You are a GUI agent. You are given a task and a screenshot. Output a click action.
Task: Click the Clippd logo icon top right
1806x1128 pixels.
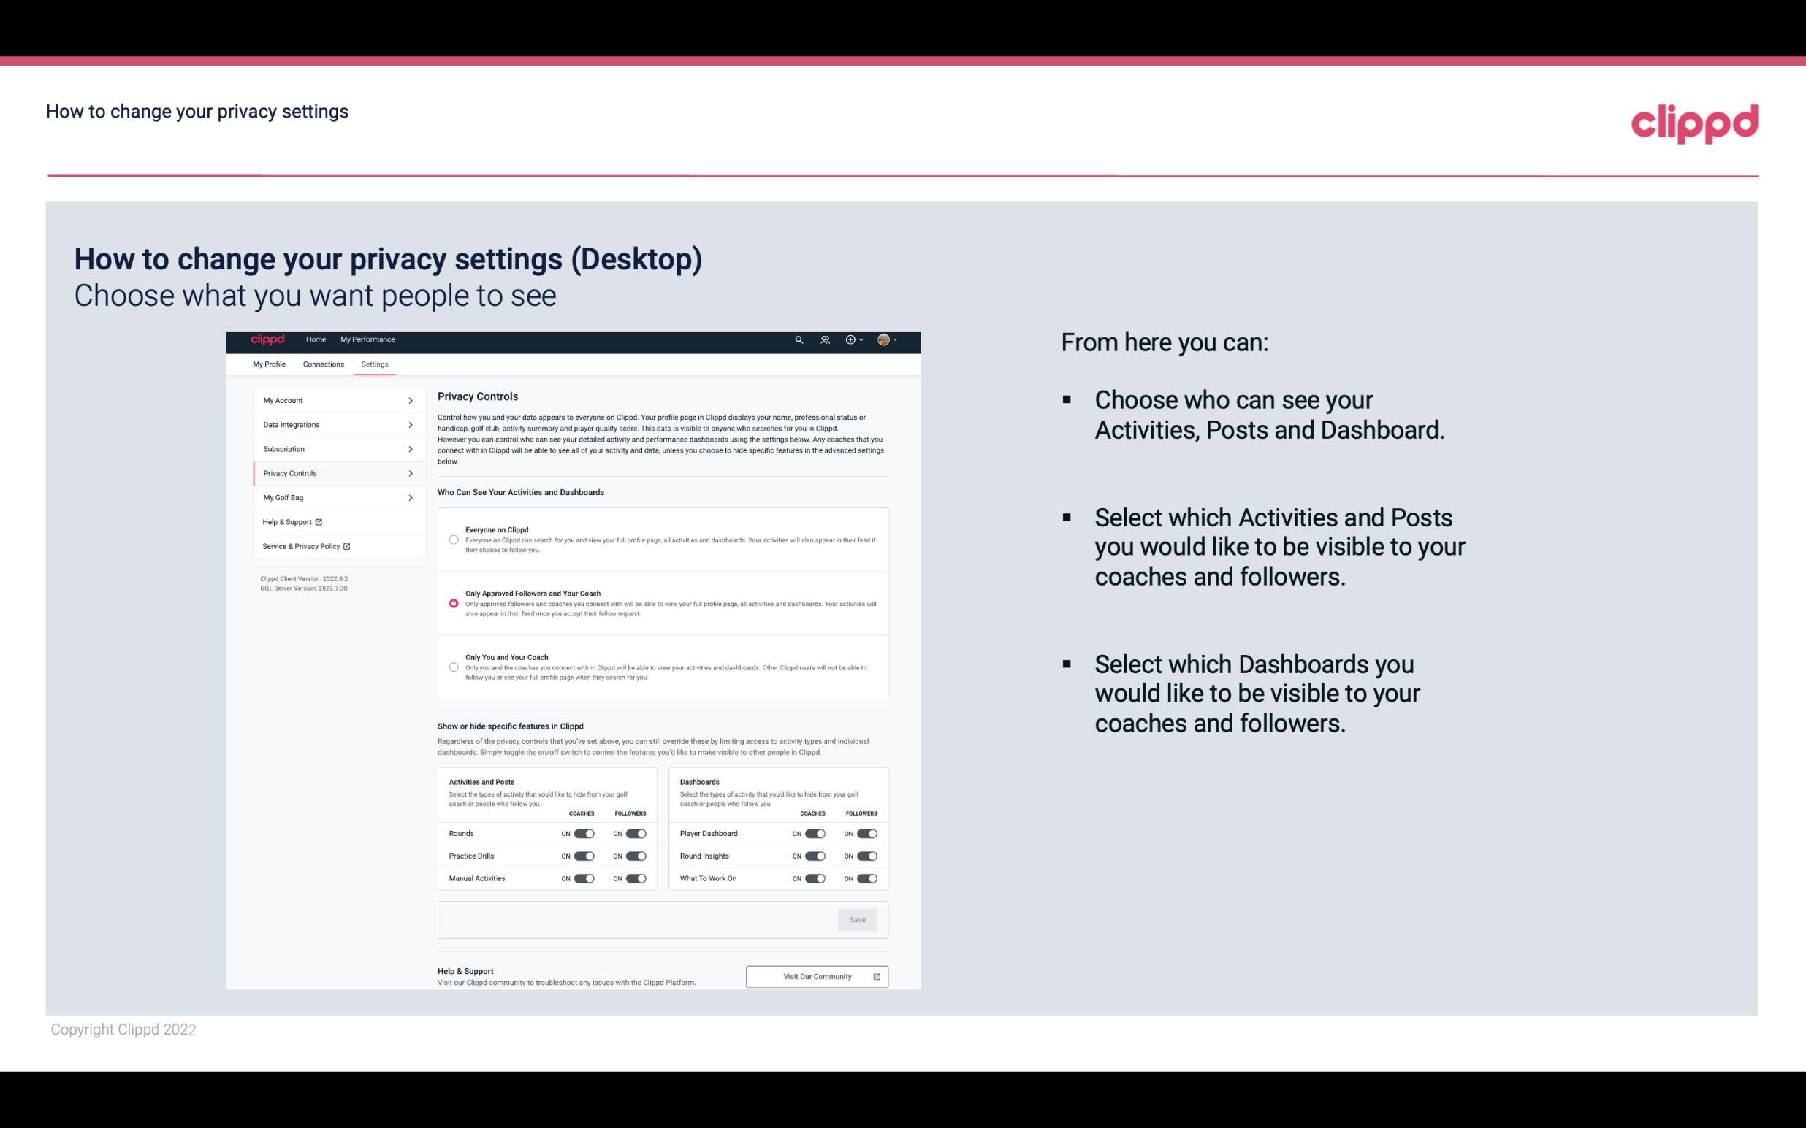[1694, 121]
